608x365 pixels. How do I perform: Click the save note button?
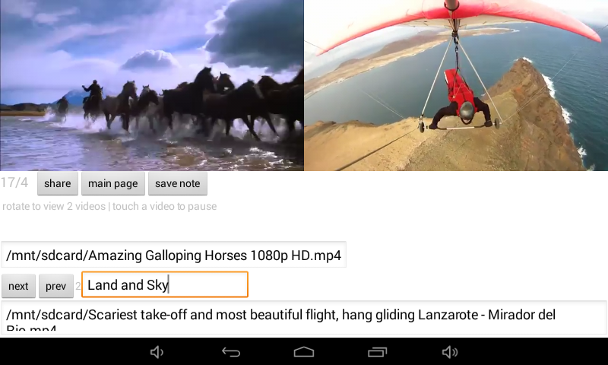click(x=178, y=183)
